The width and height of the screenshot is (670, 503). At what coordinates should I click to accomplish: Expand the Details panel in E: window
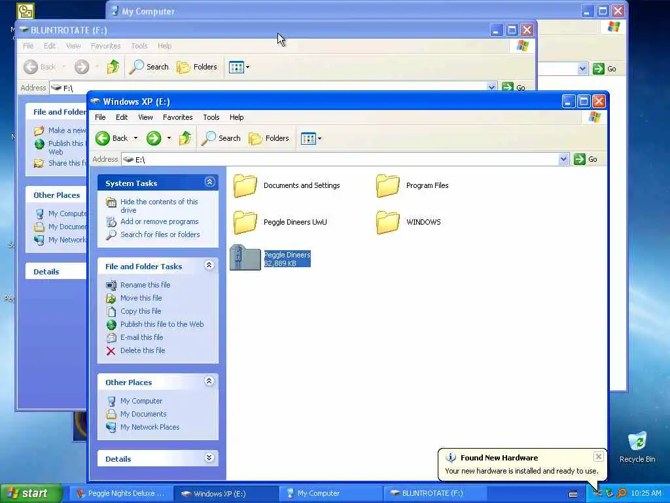pyautogui.click(x=209, y=458)
